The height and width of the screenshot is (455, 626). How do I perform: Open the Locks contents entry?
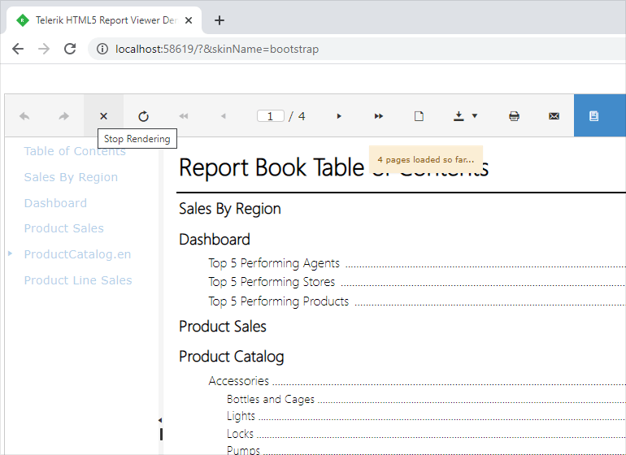[x=240, y=433]
